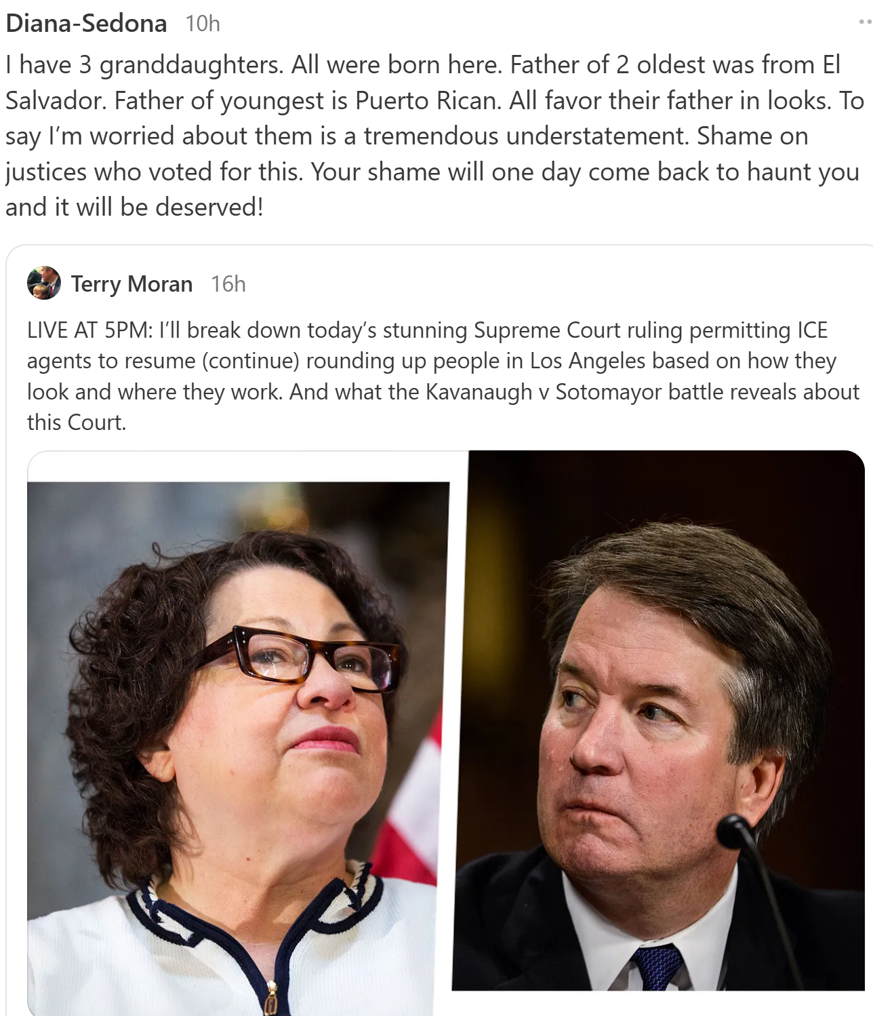The image size is (873, 1016).
Task: Click the 16h timestamp on quoted post
Action: (228, 284)
